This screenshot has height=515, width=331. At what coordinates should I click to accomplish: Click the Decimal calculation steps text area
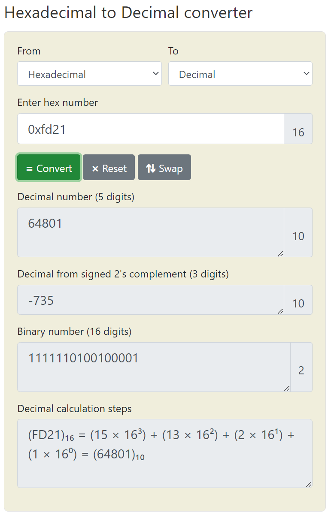click(164, 453)
